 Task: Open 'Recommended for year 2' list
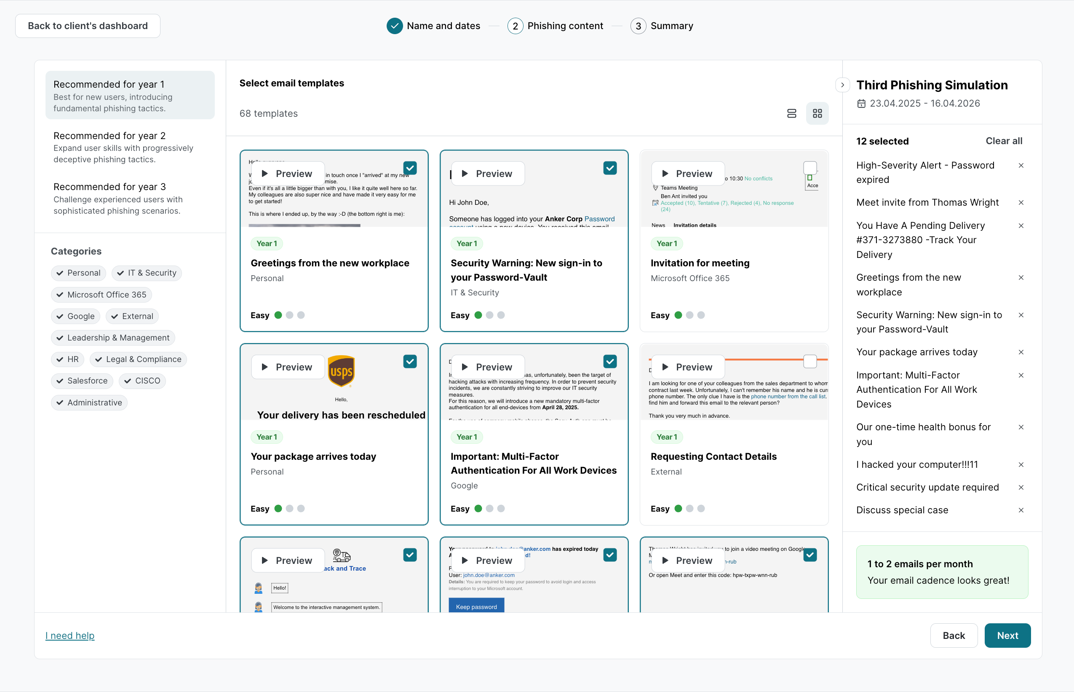point(130,147)
